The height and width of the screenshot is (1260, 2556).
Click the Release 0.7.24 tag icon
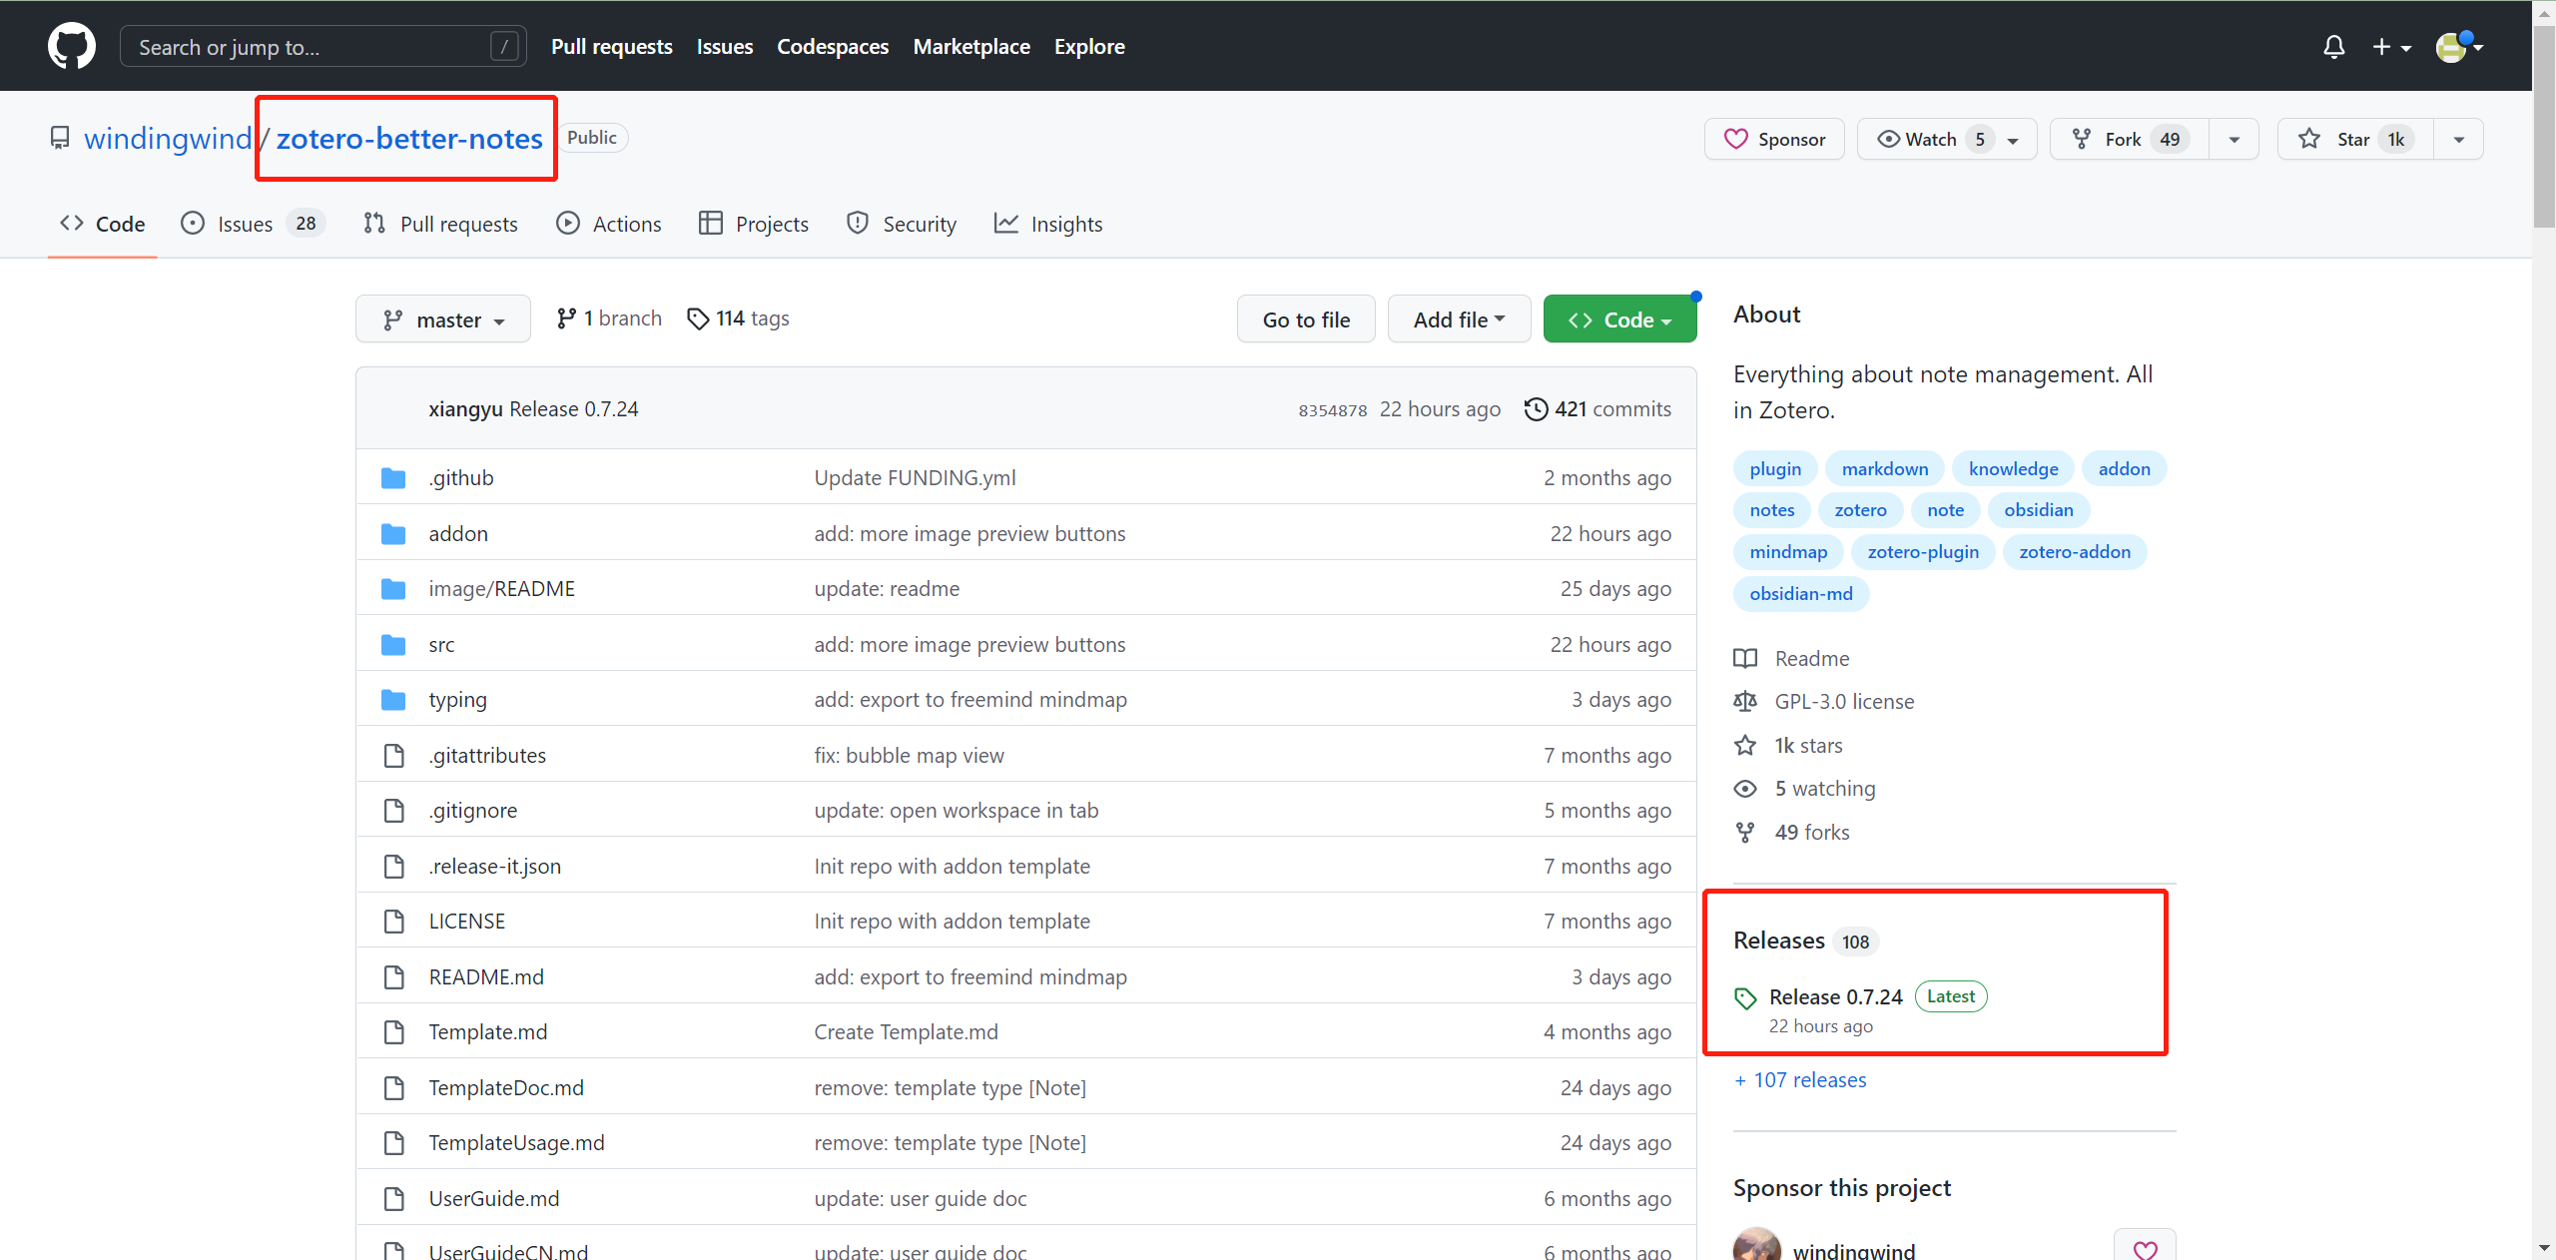point(1745,997)
